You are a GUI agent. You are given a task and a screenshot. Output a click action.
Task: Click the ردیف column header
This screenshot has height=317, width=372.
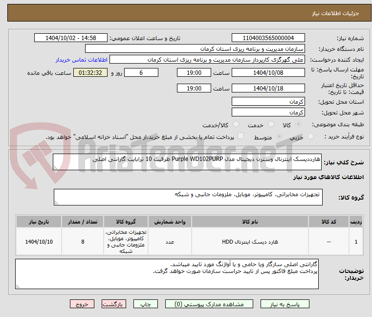356,222
